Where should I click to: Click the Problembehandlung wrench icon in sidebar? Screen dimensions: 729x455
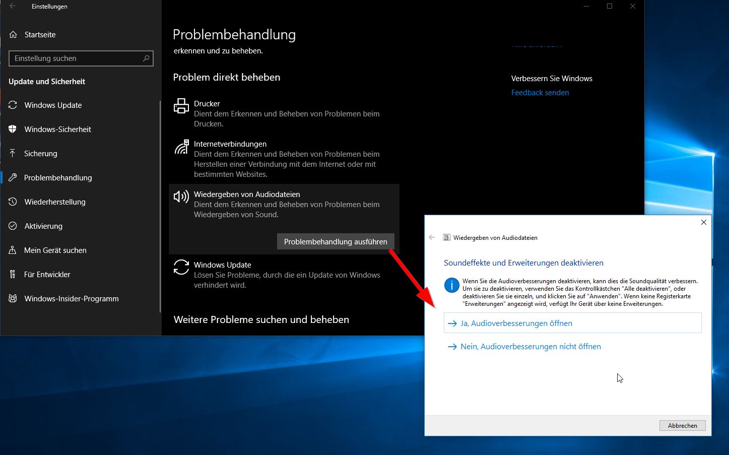[x=13, y=178]
